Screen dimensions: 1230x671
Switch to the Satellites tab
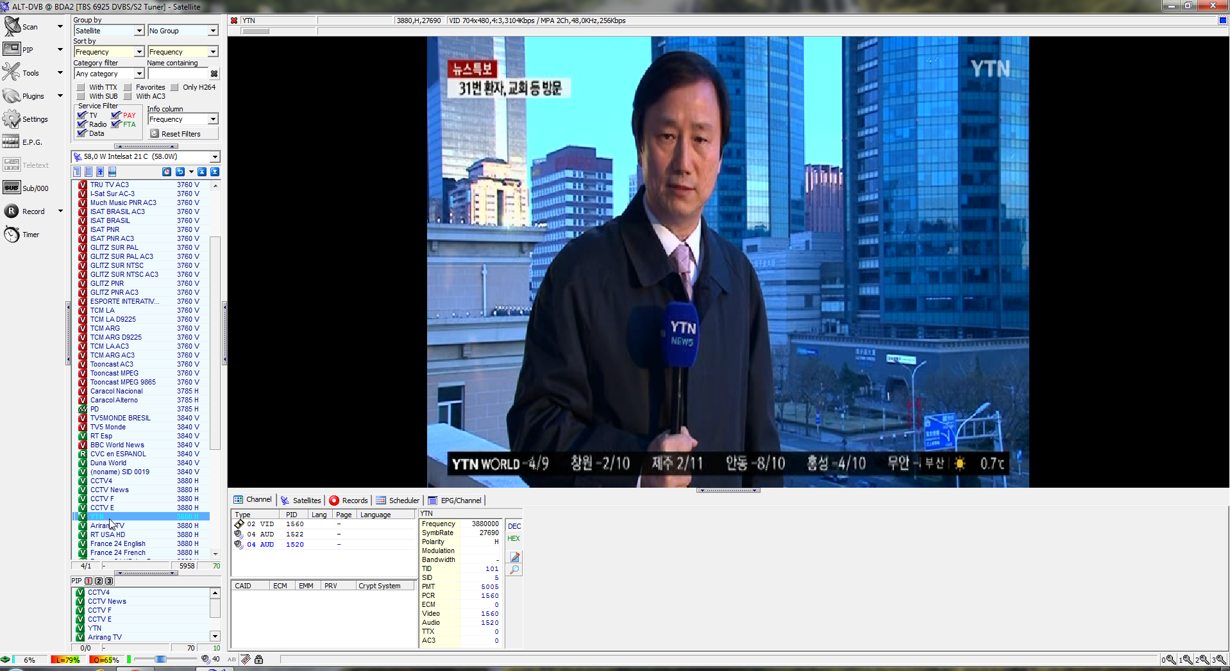tap(301, 501)
